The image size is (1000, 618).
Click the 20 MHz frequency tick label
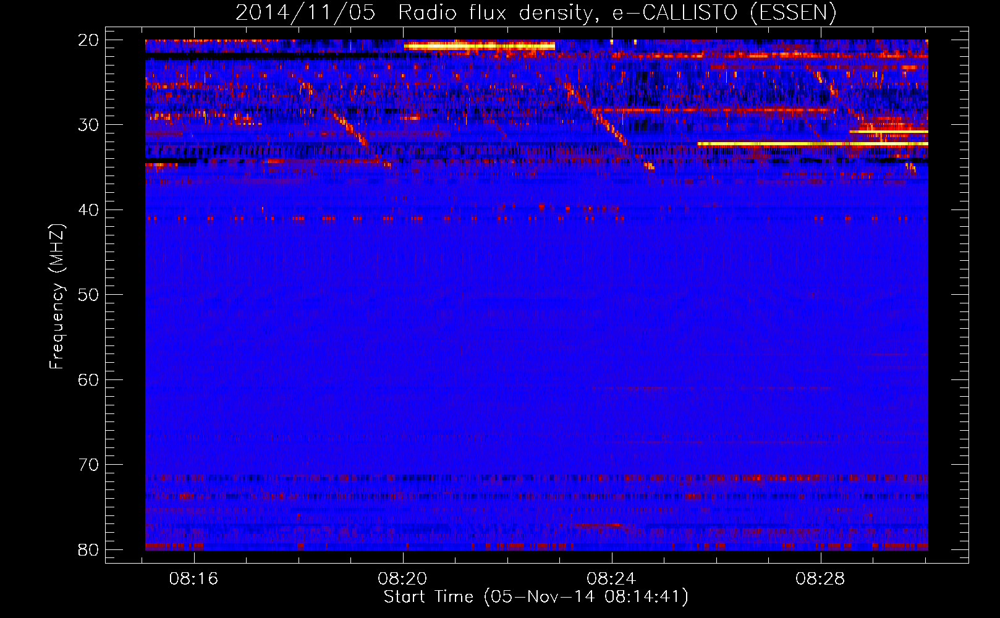tap(88, 40)
